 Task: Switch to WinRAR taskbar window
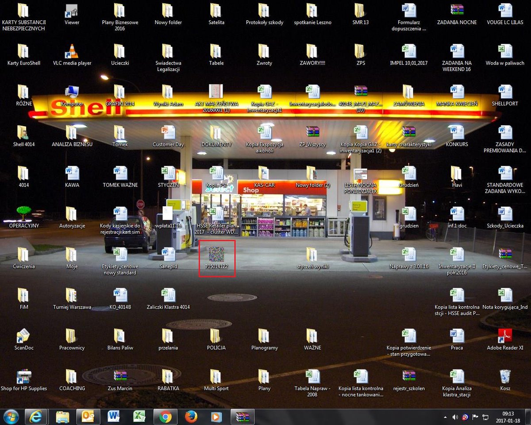[242, 417]
